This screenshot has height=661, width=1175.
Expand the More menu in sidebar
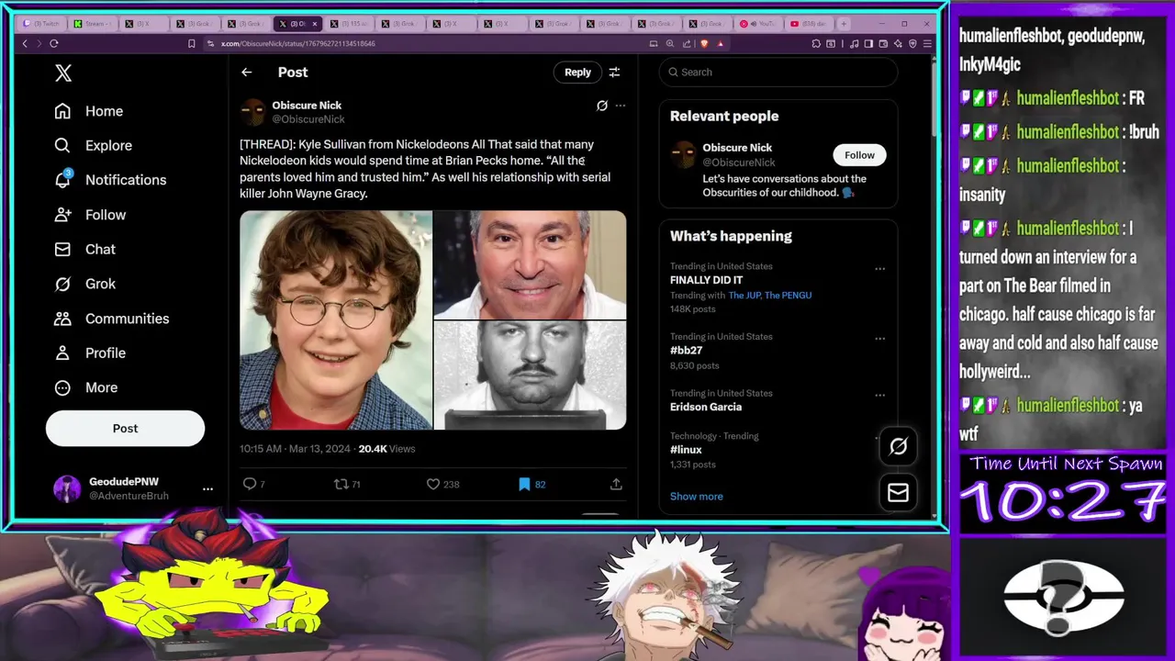tap(86, 387)
